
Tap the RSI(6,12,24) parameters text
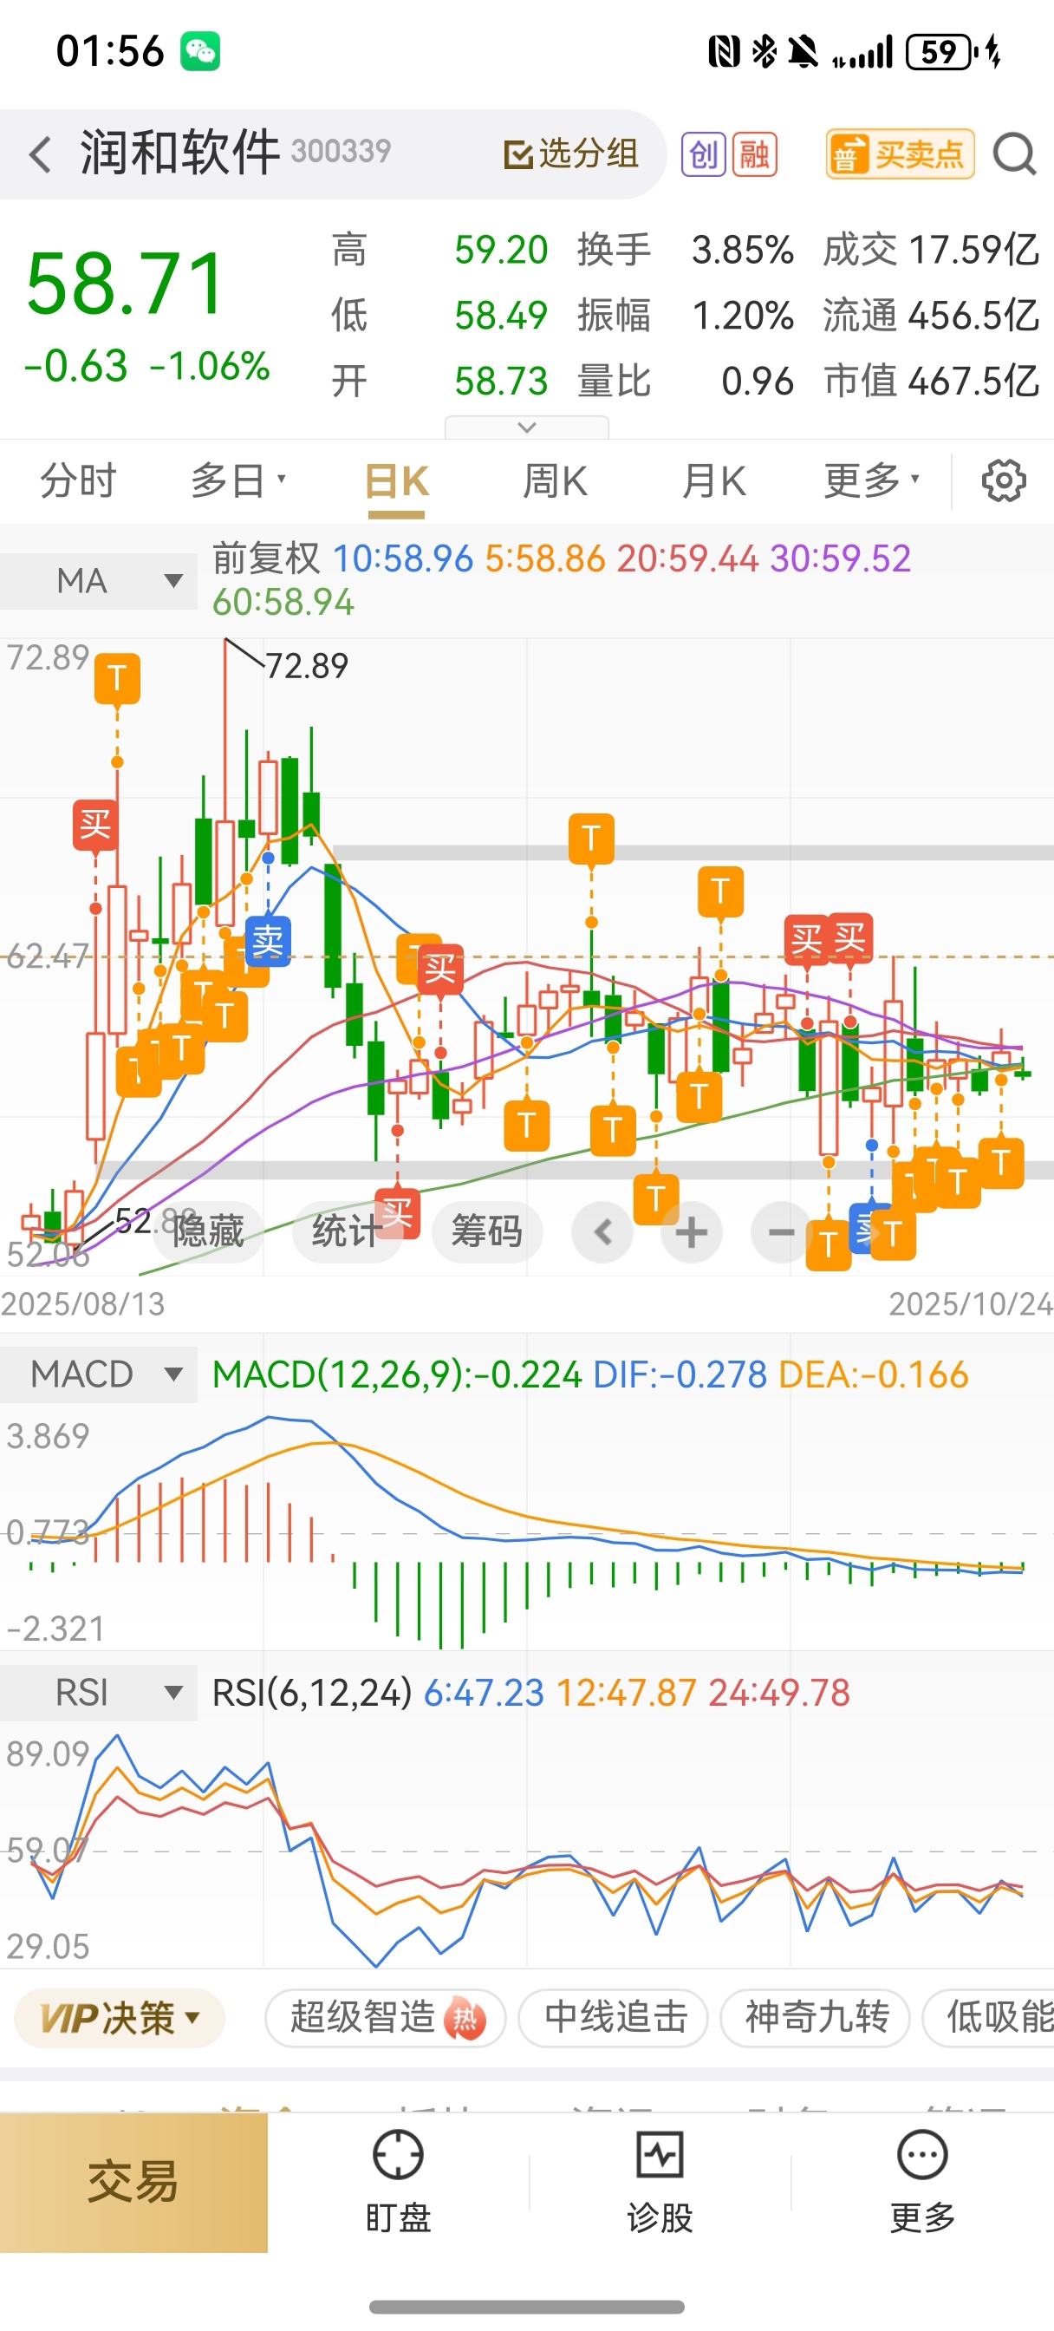[x=312, y=1692]
